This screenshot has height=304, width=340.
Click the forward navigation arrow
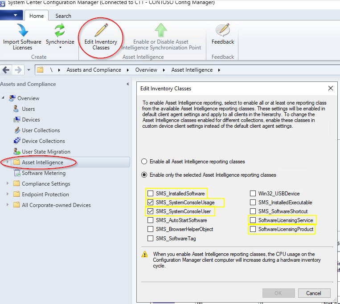pyautogui.click(x=18, y=70)
